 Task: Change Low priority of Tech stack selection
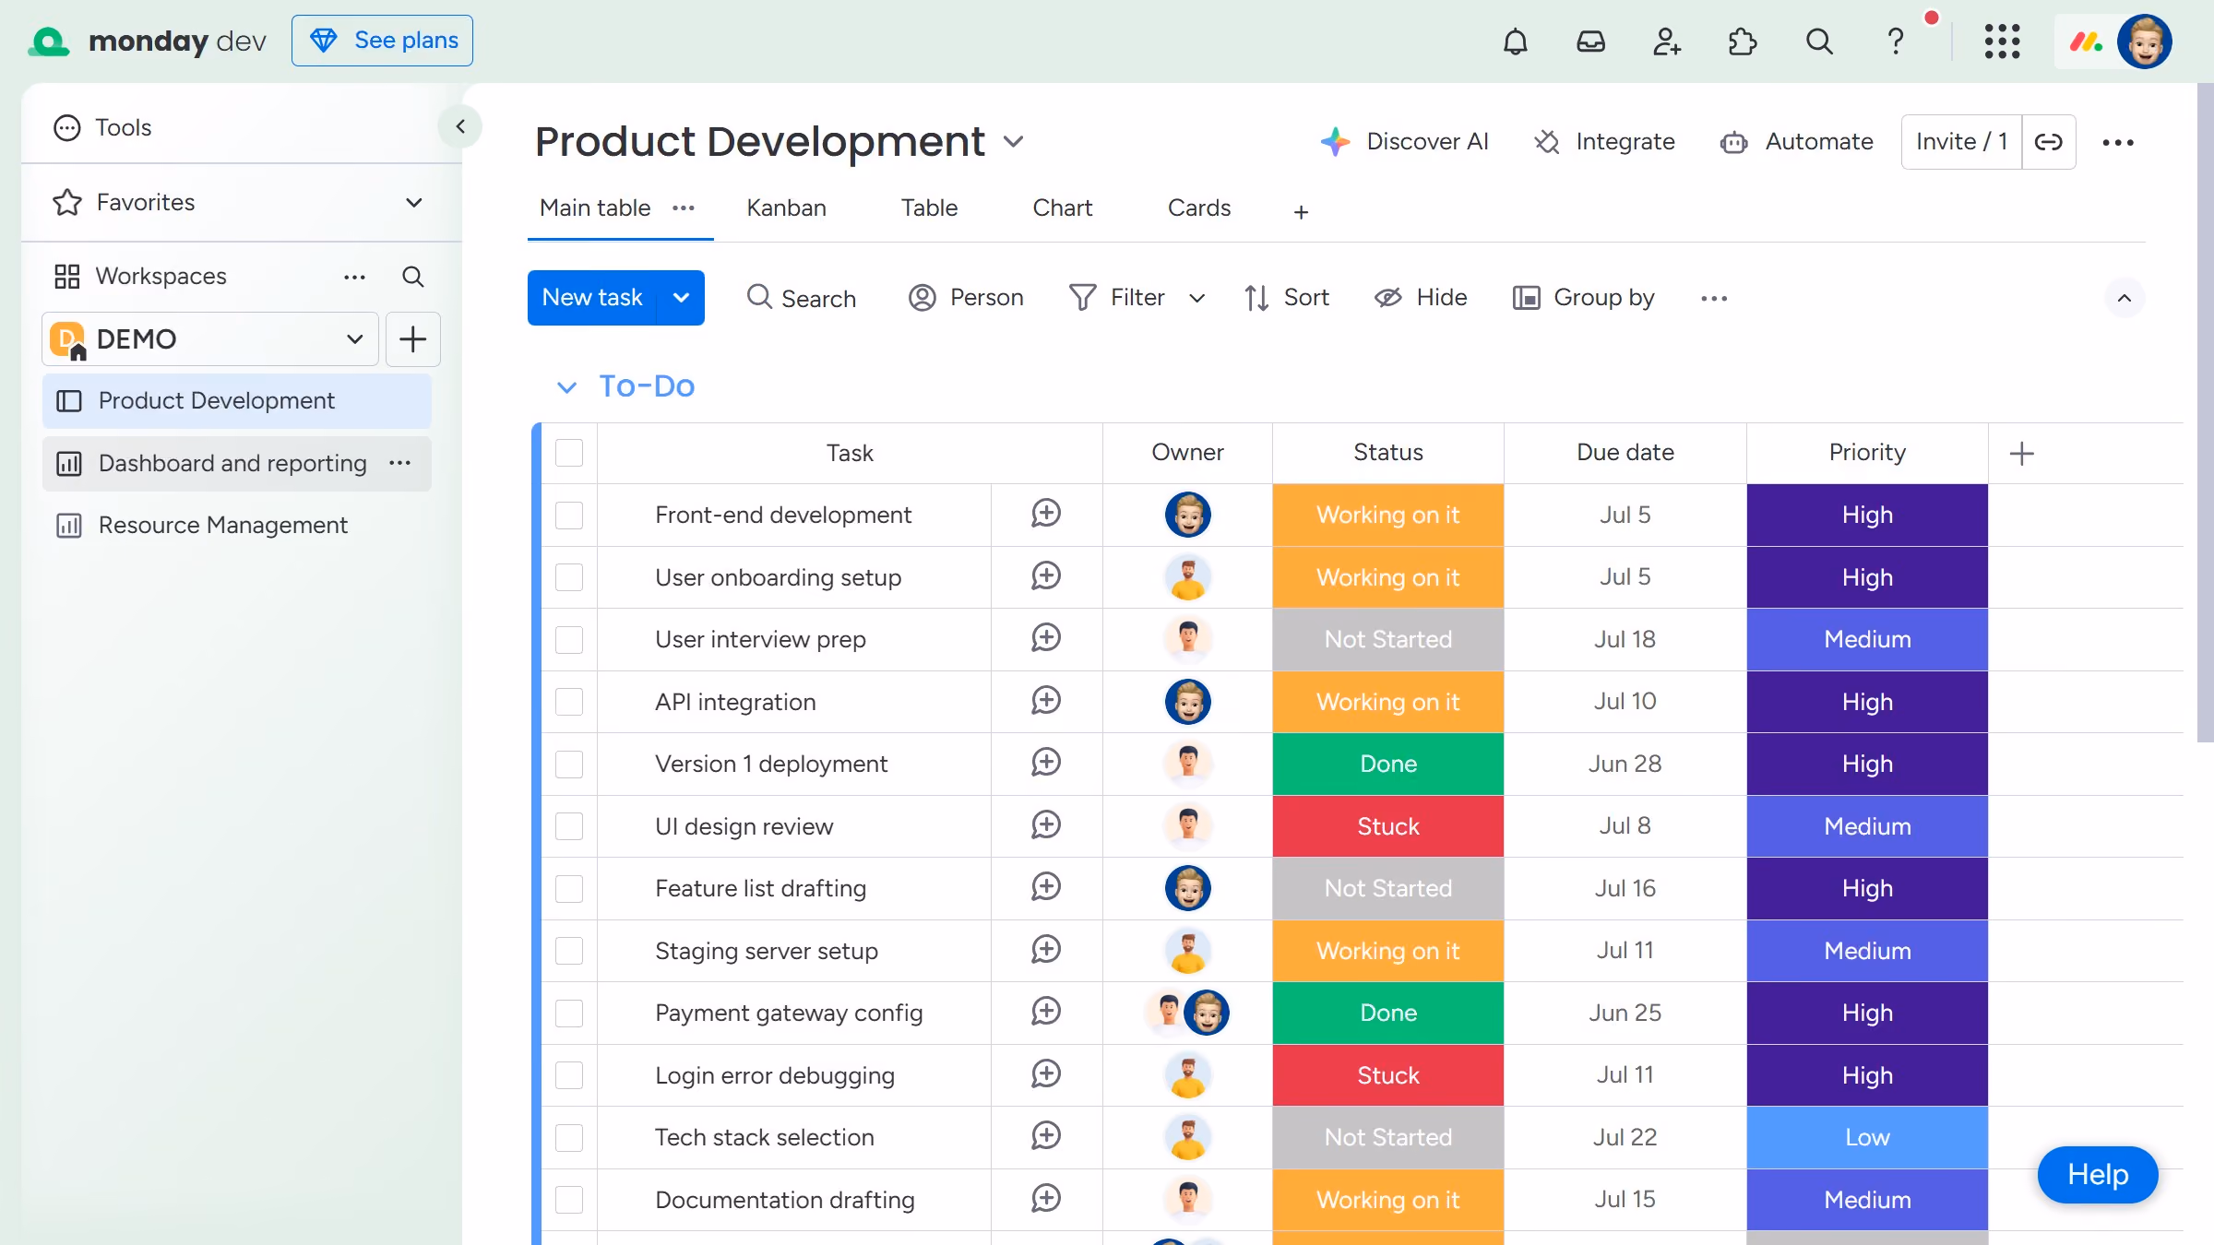pyautogui.click(x=1867, y=1137)
